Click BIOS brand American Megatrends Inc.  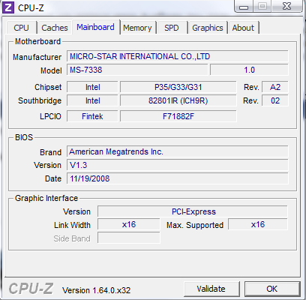click(178, 151)
